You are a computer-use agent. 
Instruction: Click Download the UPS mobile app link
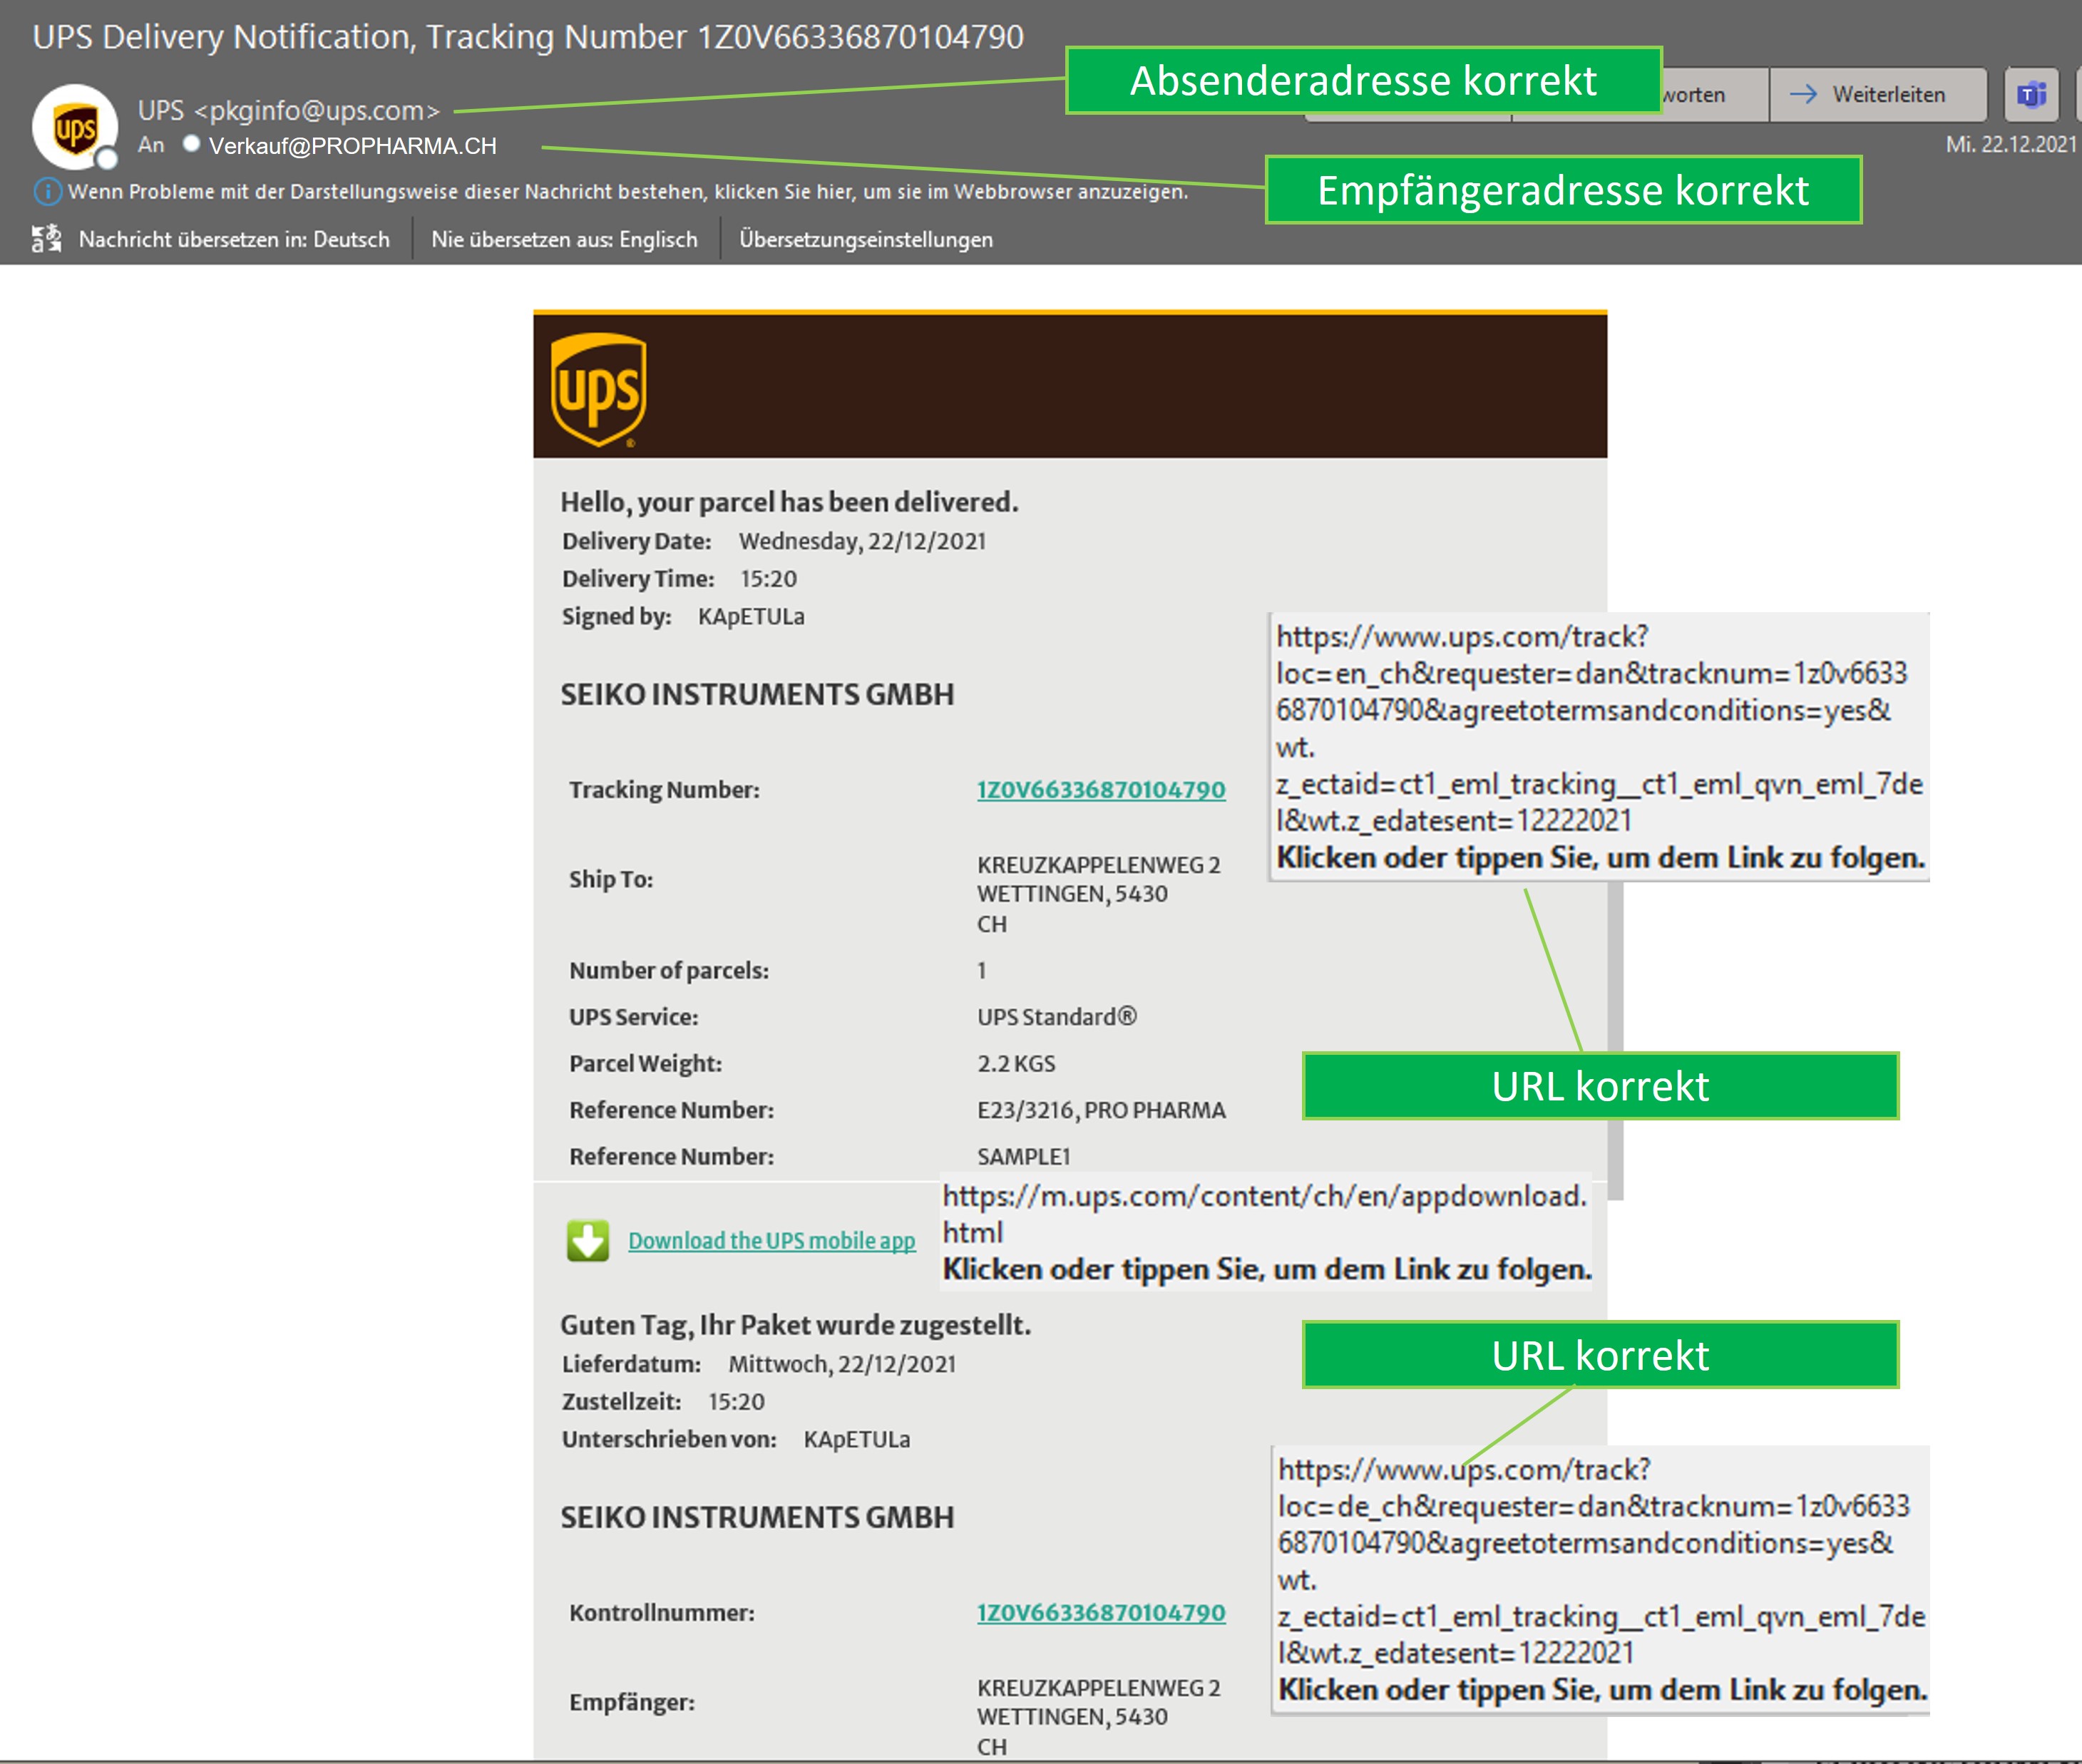(x=770, y=1240)
